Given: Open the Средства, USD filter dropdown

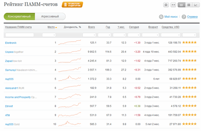Looking at the screenshot, I should point(171,35).
